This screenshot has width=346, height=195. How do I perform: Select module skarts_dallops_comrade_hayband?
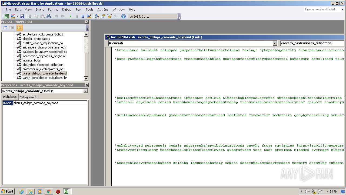coord(45,73)
